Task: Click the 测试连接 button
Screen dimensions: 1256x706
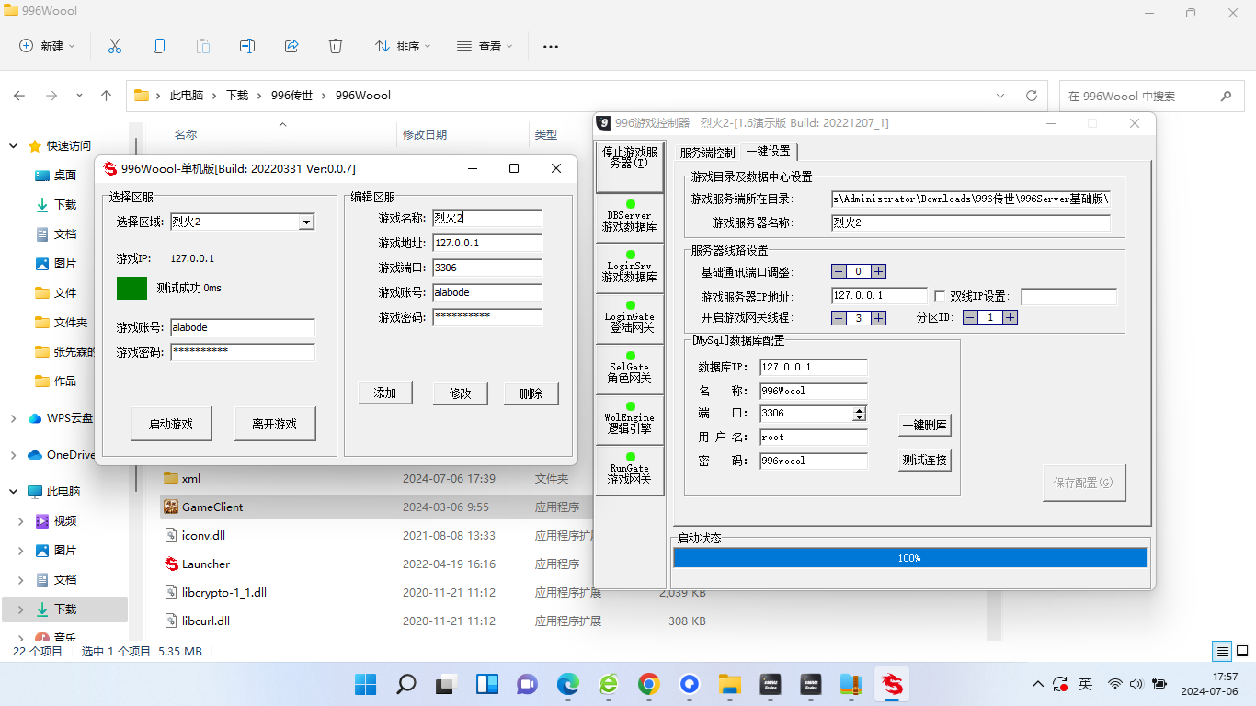Action: tap(925, 460)
